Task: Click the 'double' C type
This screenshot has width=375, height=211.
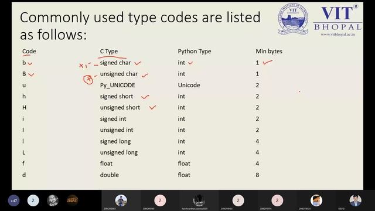Action: 110,175
